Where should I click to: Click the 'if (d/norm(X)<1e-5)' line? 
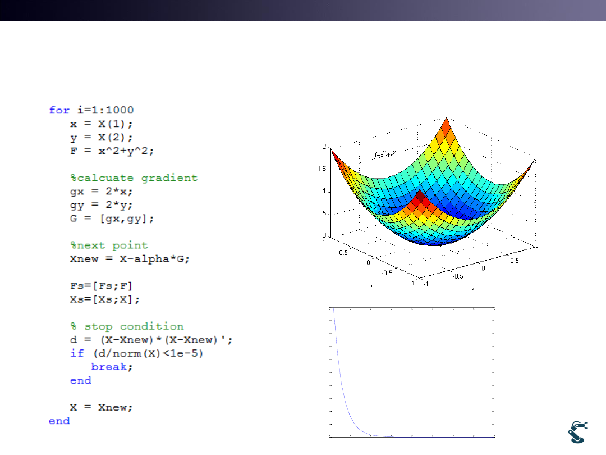136,353
